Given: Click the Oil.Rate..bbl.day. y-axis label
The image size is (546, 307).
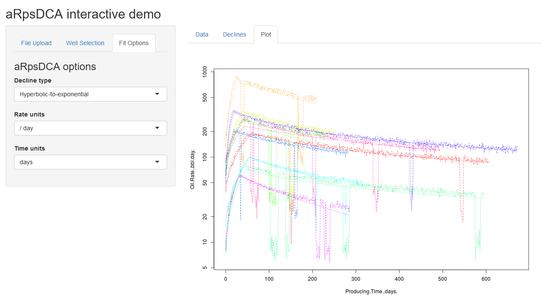Looking at the screenshot, I should [x=193, y=169].
